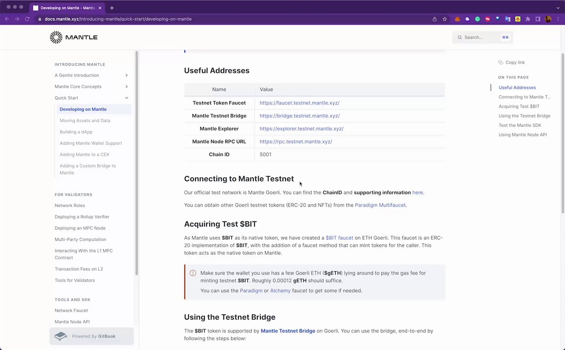Viewport: 565px width, 350px height.
Task: Open the white chat bubble extension icon
Action: tap(467, 19)
